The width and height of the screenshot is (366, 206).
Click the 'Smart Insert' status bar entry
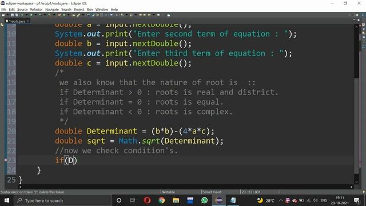point(212,192)
